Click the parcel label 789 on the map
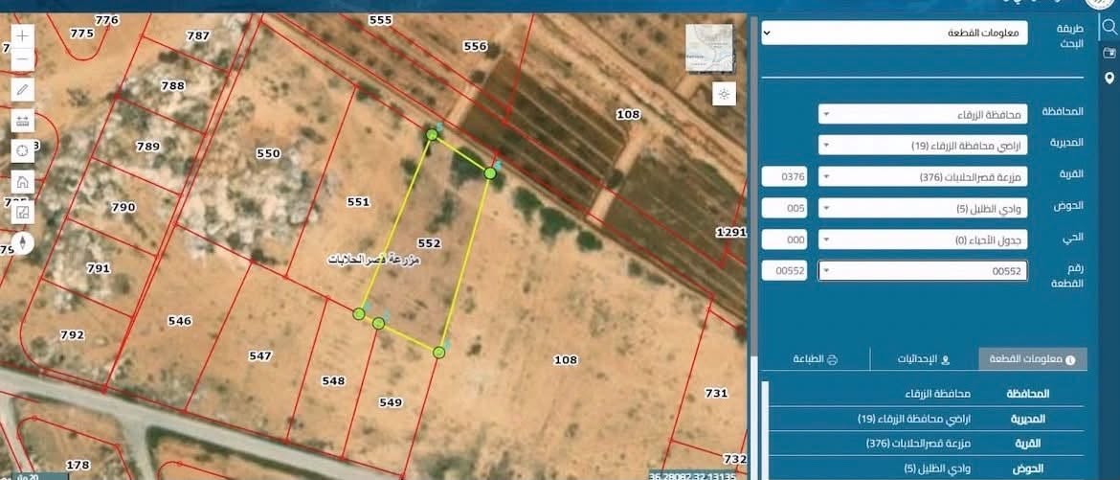Viewport: 1120px width, 480px height. point(148,147)
